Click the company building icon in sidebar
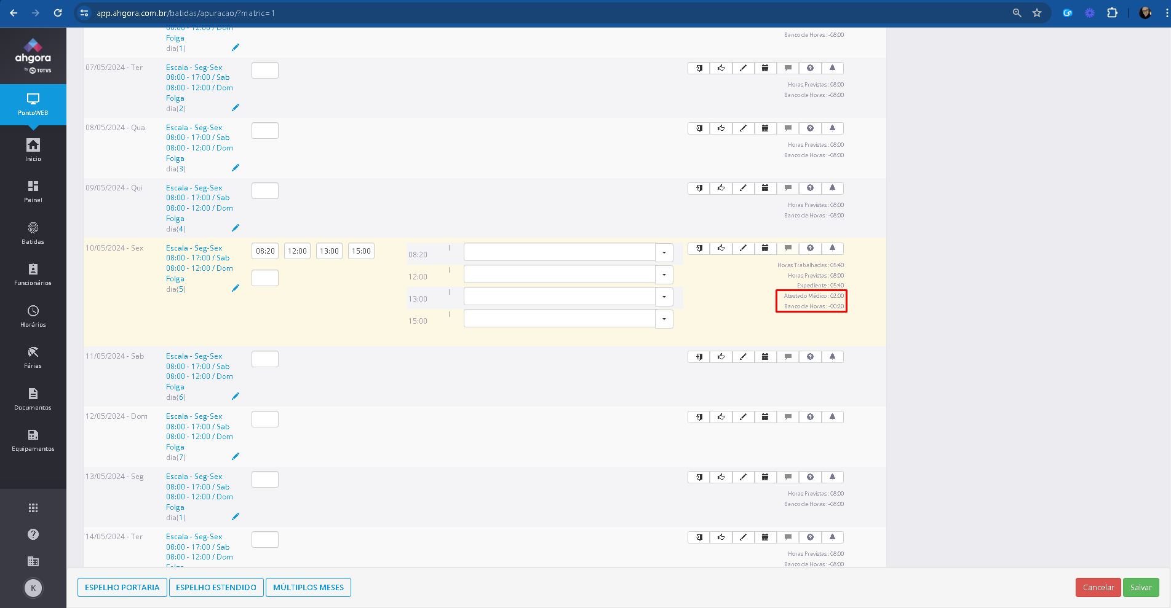This screenshot has width=1171, height=608. coord(33,561)
